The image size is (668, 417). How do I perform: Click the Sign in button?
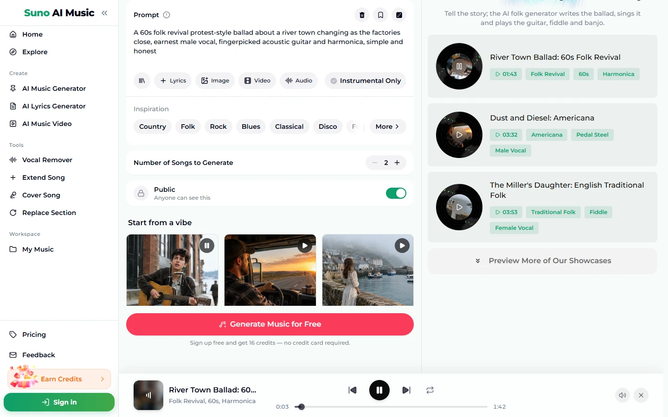point(59,402)
